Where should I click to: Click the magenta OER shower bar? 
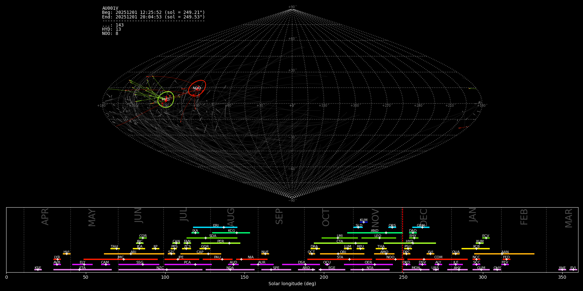(368, 264)
